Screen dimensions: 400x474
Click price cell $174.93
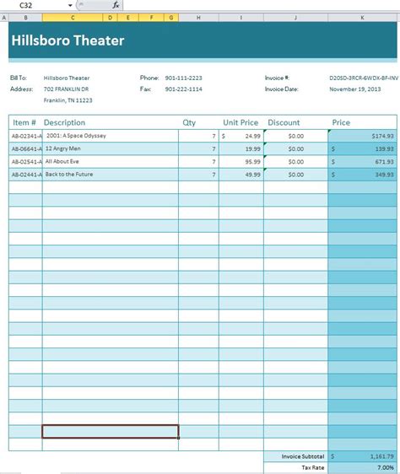(x=363, y=136)
